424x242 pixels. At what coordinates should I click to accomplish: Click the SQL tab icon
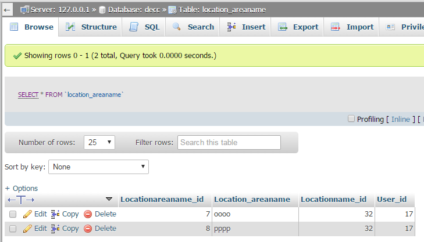coord(134,27)
